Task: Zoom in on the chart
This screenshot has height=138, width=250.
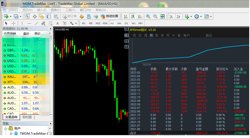Action: pos(148,16)
